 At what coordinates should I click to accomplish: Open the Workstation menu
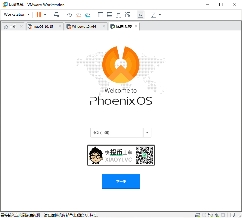[17, 14]
